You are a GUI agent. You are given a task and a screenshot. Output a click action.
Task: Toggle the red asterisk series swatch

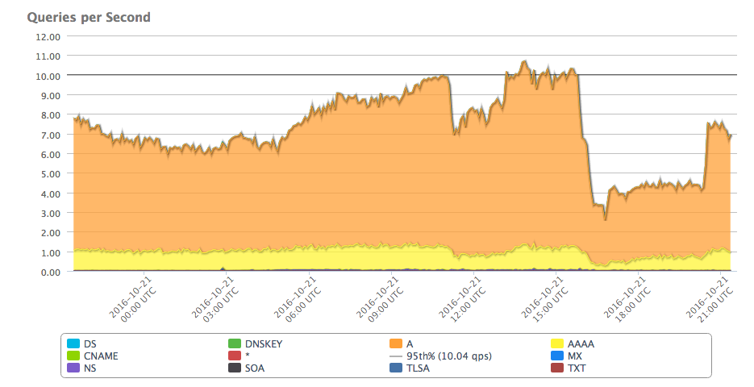pos(234,356)
